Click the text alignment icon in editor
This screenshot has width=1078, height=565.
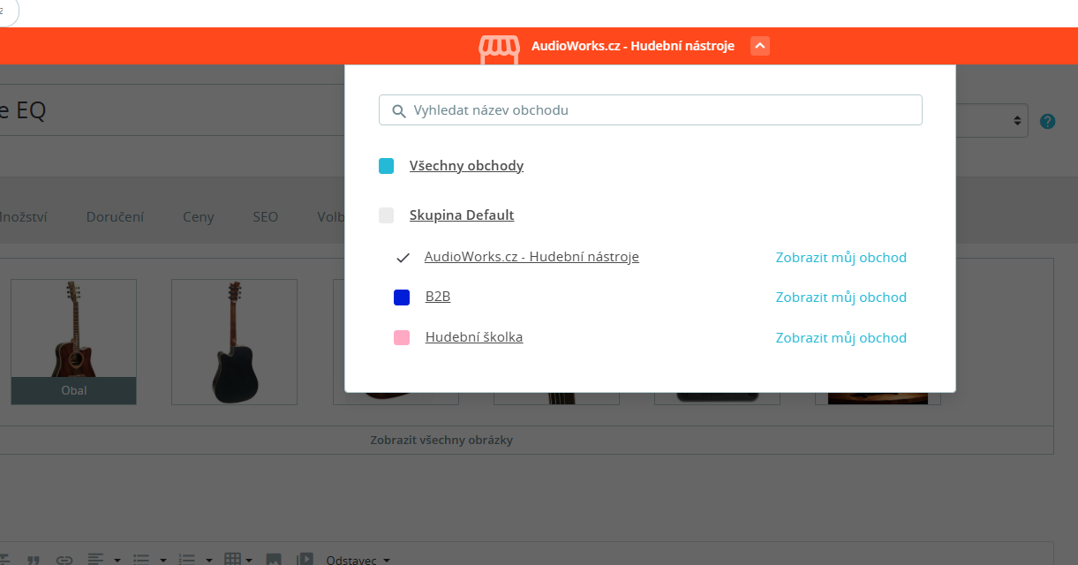pos(94,560)
